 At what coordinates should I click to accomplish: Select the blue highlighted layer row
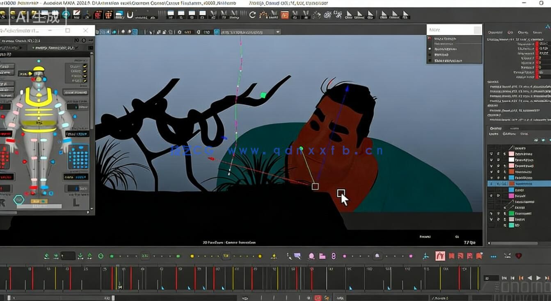(x=523, y=184)
